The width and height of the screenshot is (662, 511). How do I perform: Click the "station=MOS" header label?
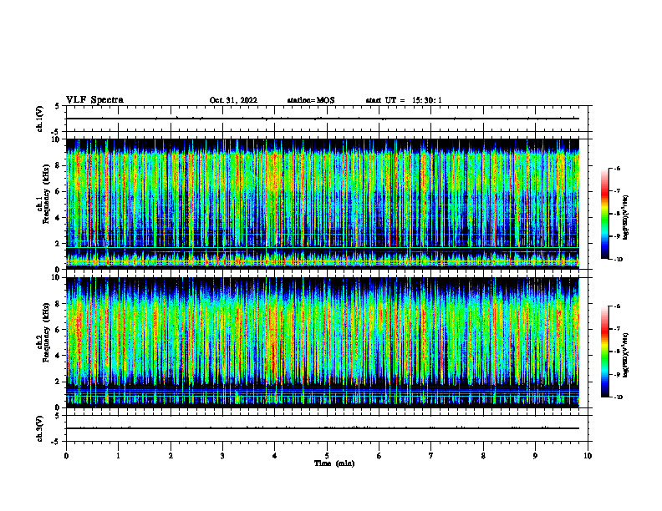311,100
